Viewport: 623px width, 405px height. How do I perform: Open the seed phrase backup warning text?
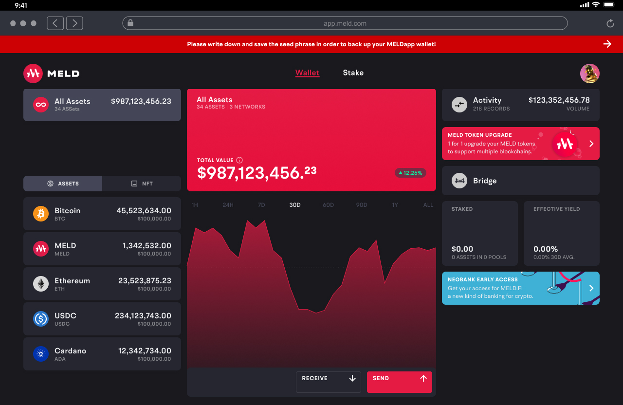click(311, 44)
